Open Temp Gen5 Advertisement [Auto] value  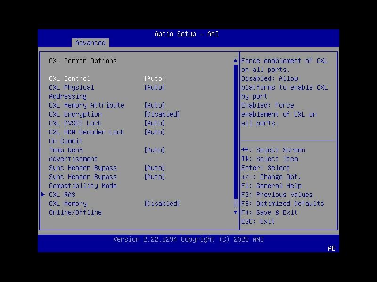(155, 150)
